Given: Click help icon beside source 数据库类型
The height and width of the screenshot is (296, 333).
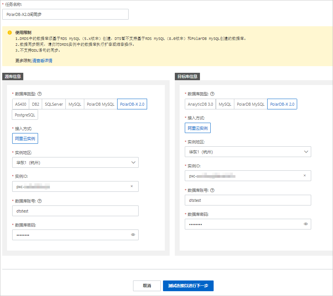Looking at the screenshot, I should click(x=40, y=94).
